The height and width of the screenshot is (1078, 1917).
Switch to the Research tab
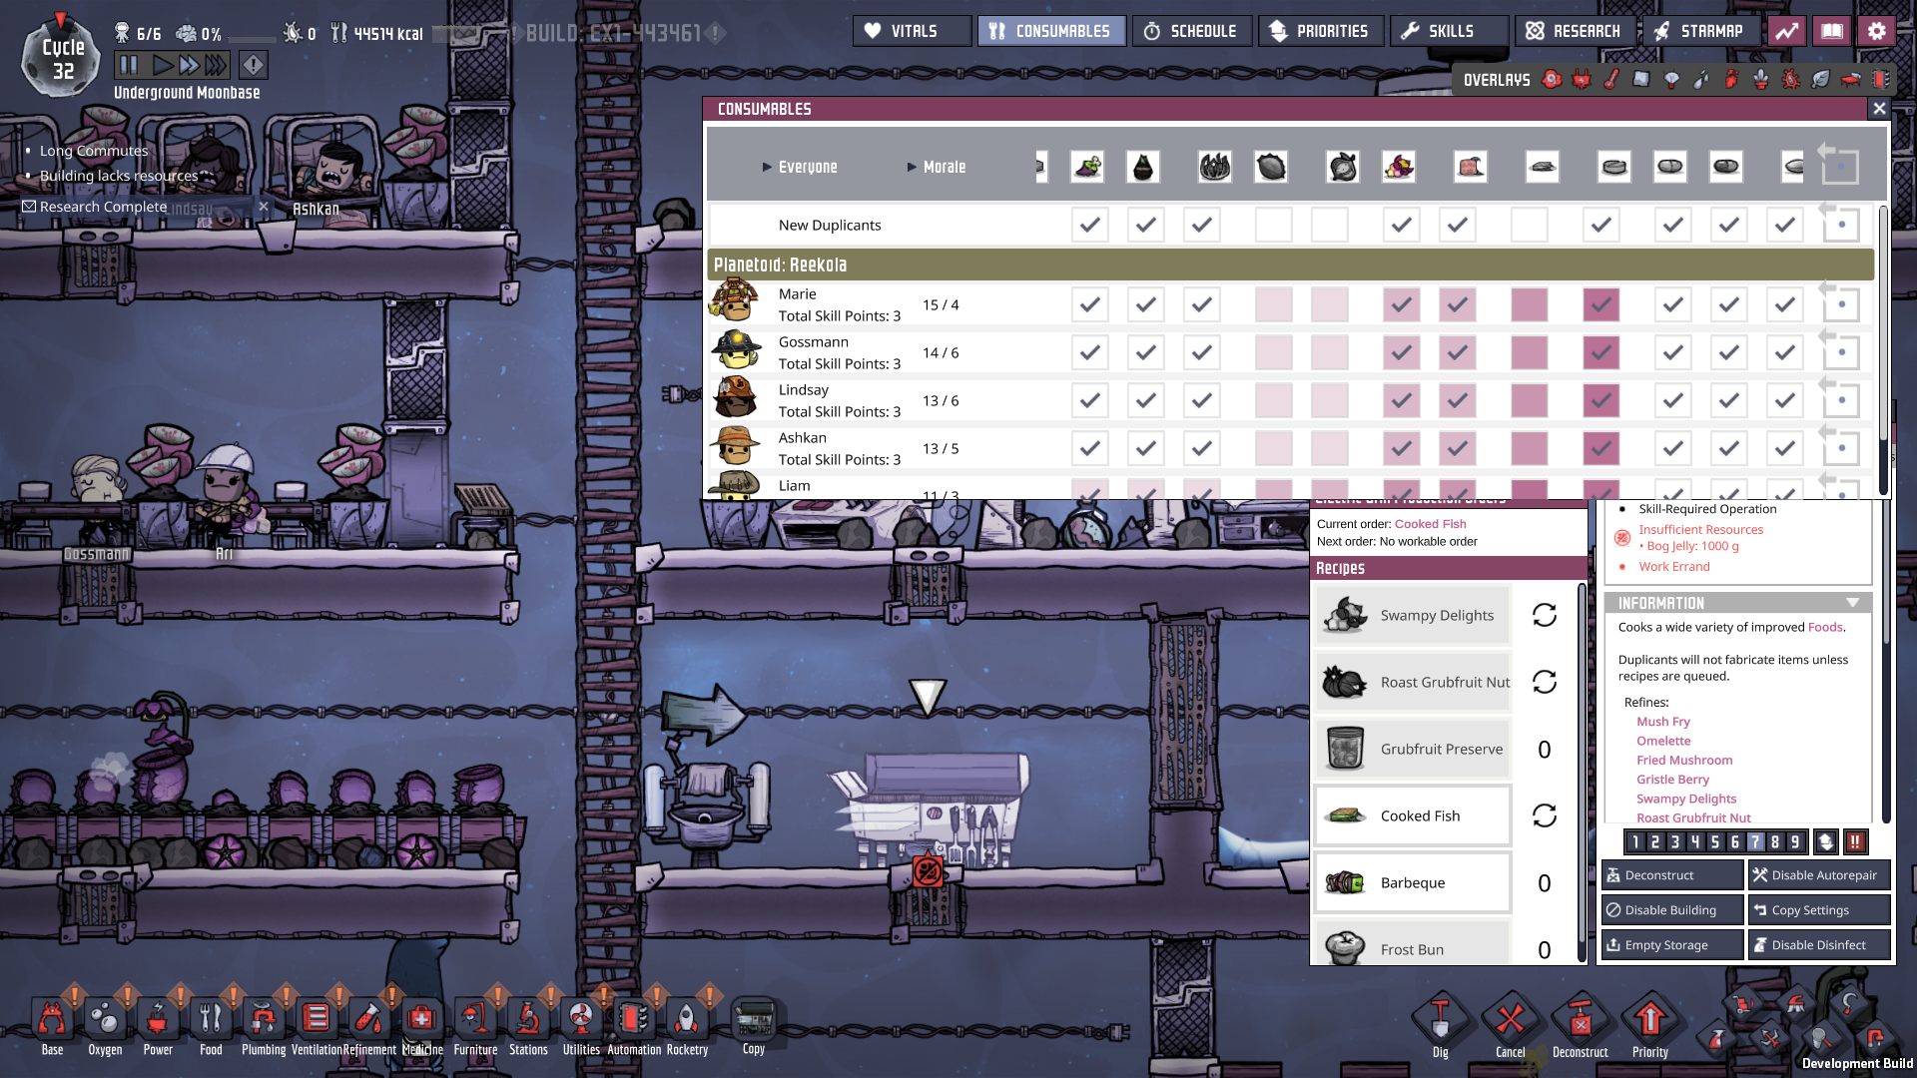coord(1574,31)
